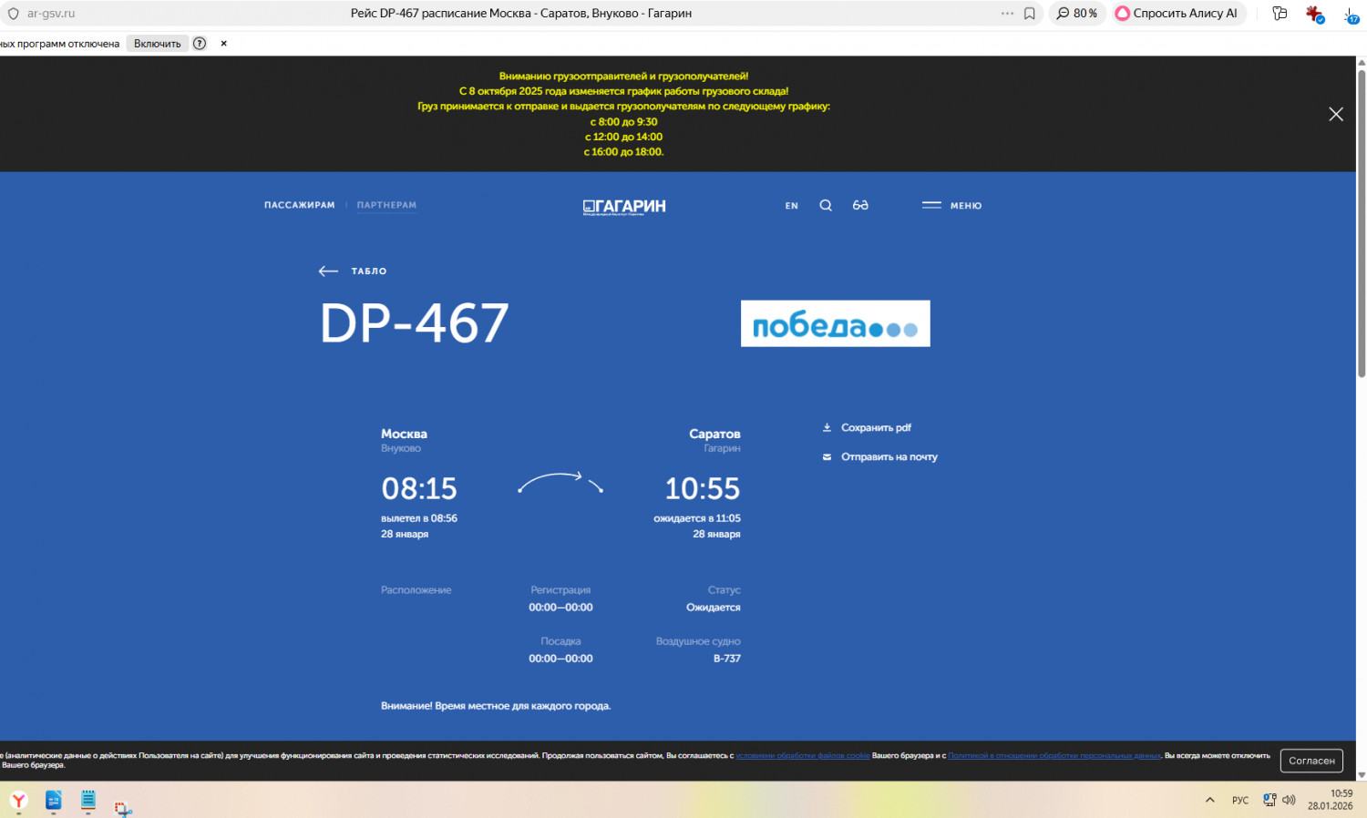Select the ПАРТНЕРАМ tab
The width and height of the screenshot is (1367, 818).
coord(386,205)
